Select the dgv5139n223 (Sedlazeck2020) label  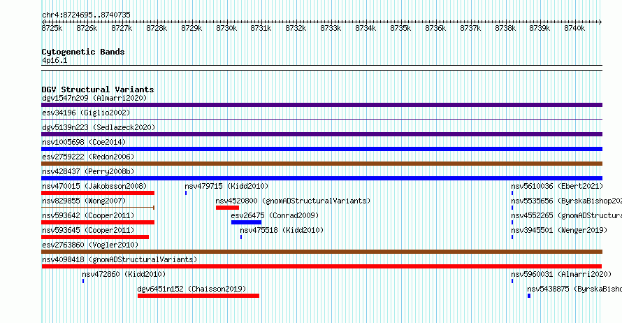click(99, 127)
